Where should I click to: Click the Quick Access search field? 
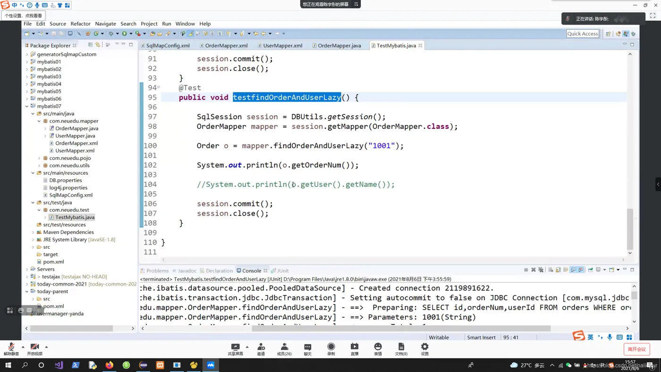pyautogui.click(x=583, y=34)
